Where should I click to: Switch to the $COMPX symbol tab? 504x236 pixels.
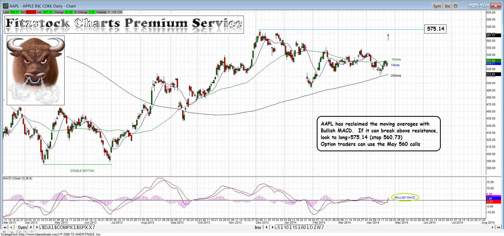pyautogui.click(x=64, y=227)
